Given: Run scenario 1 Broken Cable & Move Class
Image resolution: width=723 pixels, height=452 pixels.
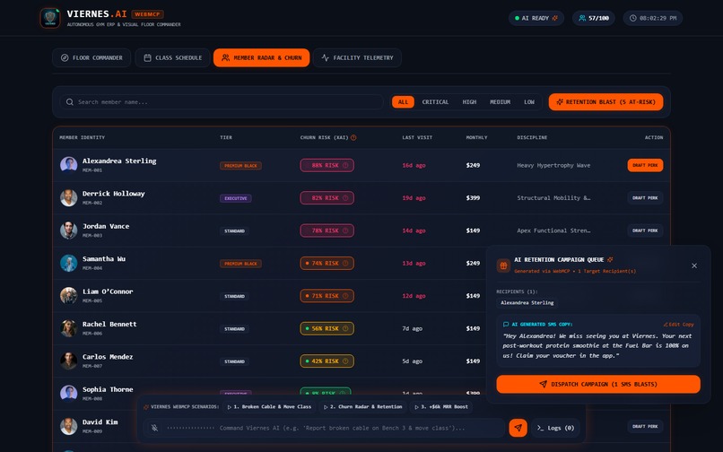Looking at the screenshot, I should 270,407.
